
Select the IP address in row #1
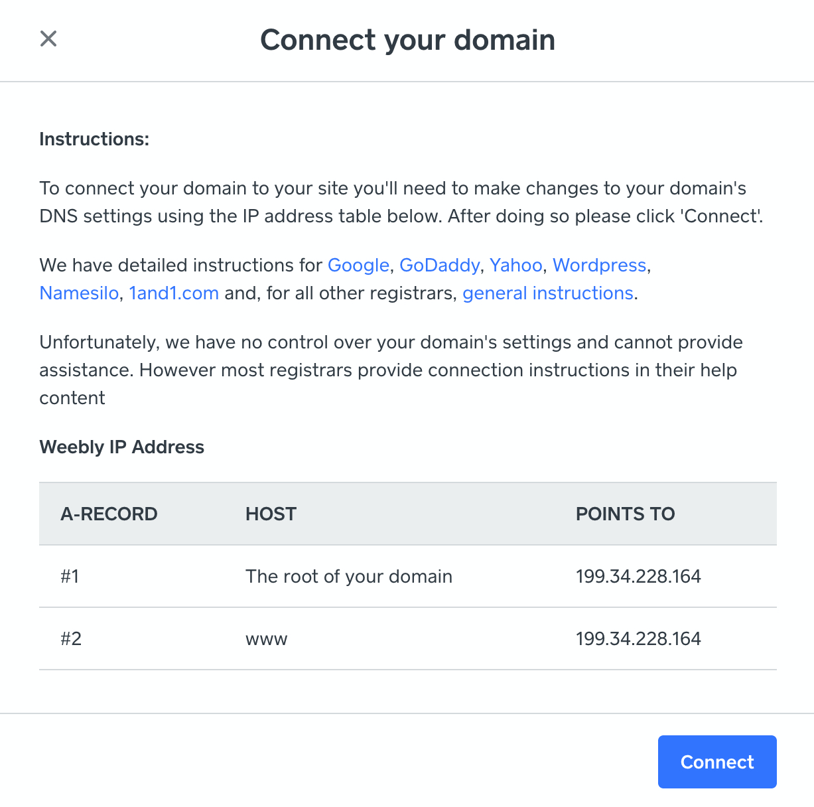pyautogui.click(x=638, y=576)
